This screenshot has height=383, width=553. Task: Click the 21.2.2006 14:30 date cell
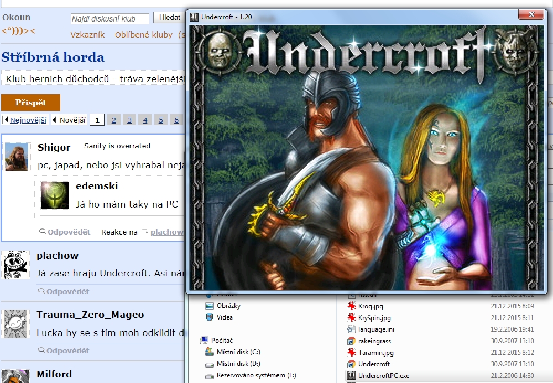(512, 376)
